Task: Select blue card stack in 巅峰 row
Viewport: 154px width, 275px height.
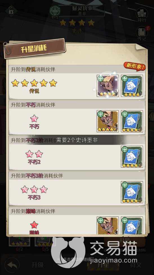Action: pyautogui.click(x=132, y=225)
